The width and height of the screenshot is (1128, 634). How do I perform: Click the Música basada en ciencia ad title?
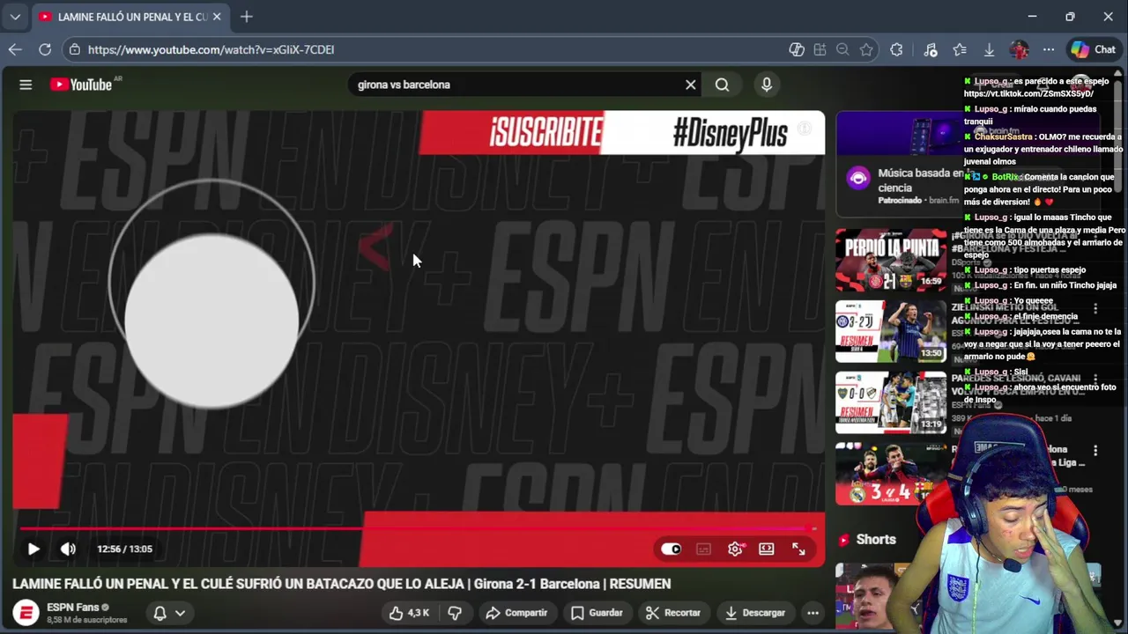pos(920,180)
